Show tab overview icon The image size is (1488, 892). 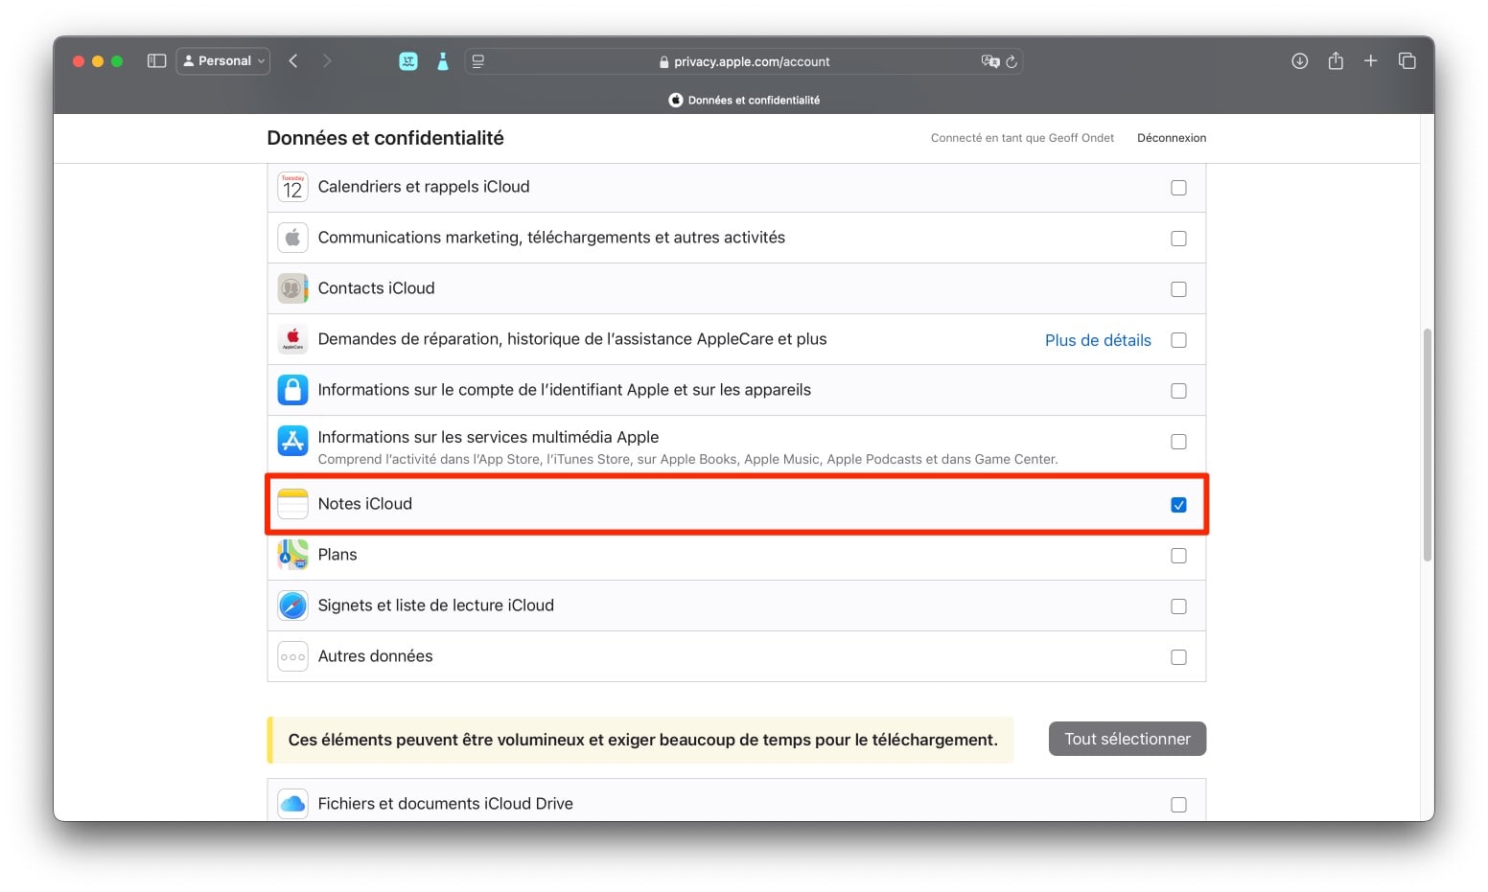(1407, 61)
